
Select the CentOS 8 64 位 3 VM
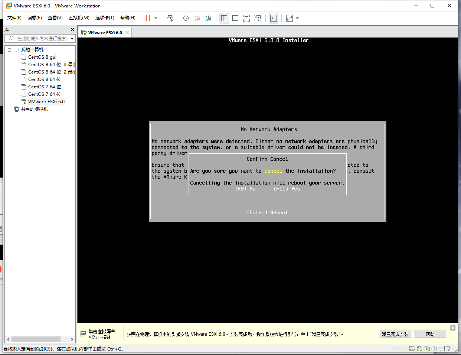pos(51,65)
